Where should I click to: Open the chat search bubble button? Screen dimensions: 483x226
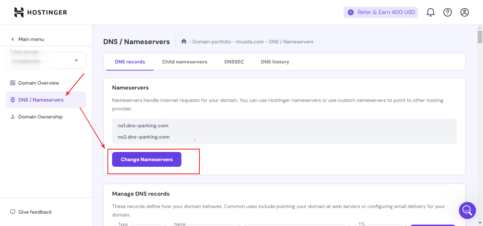(467, 210)
